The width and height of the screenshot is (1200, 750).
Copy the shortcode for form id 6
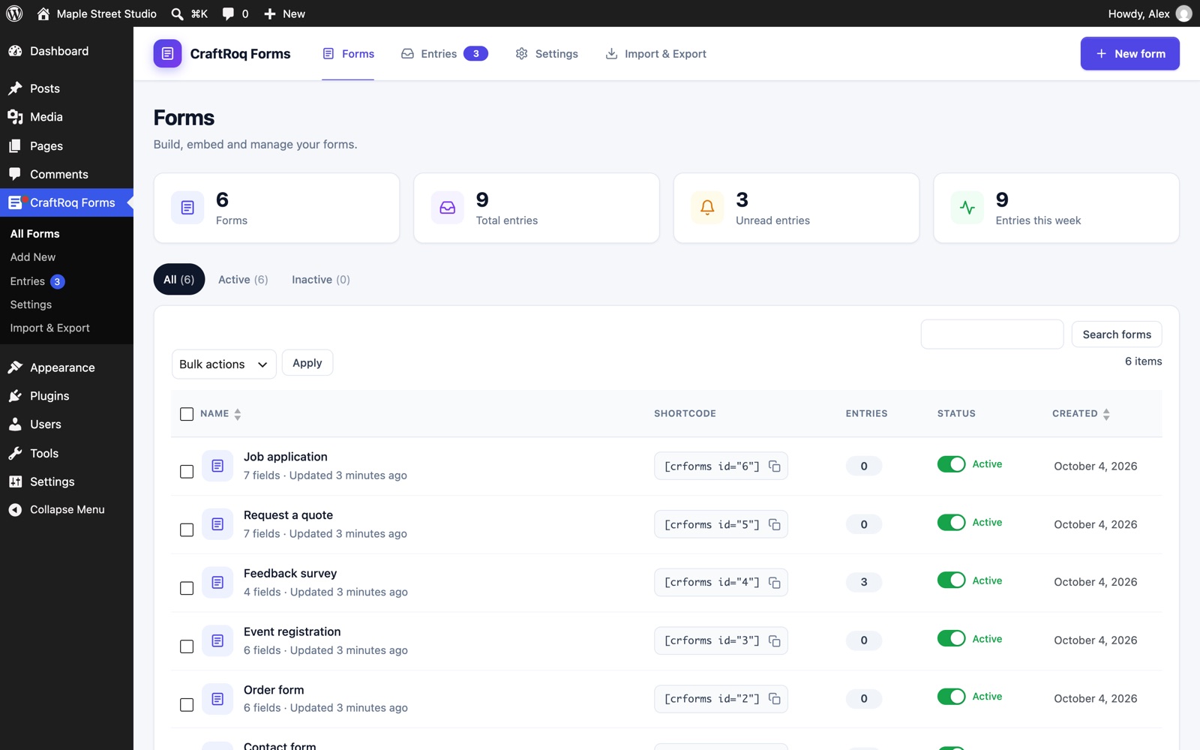[775, 466]
